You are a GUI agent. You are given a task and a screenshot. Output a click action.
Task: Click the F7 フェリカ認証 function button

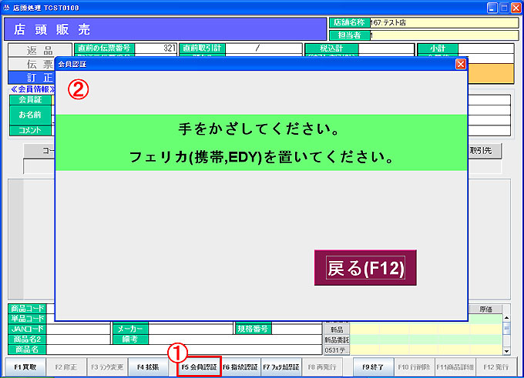click(280, 367)
